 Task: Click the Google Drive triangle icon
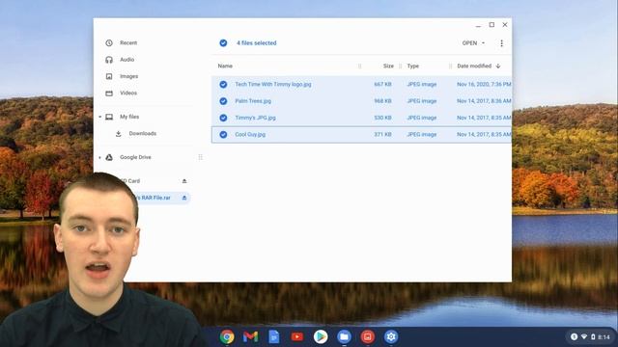coord(109,157)
